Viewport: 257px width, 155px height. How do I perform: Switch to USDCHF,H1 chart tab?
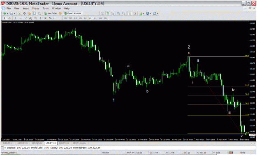pyautogui.click(x=23, y=143)
